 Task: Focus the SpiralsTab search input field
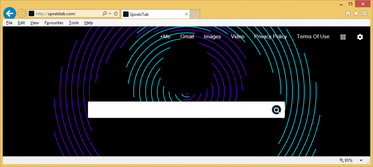coord(178,110)
